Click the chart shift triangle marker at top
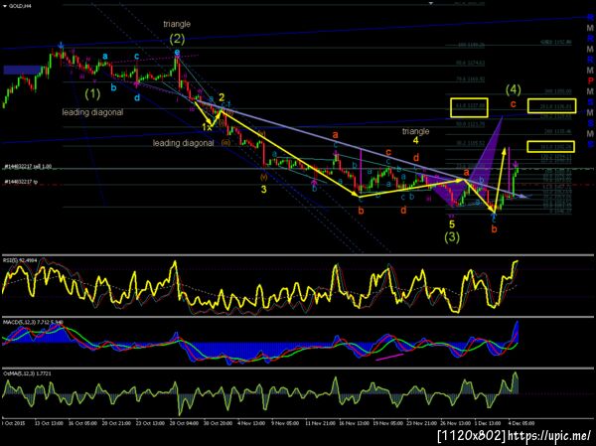 (431, 3)
